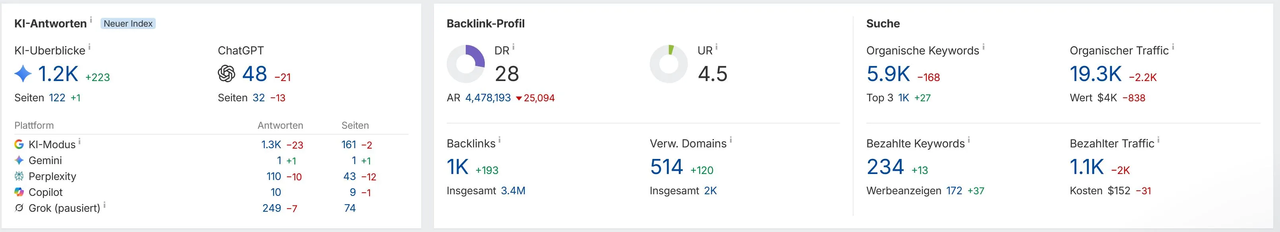This screenshot has height=232, width=1280.
Task: Open Perplexity Antworten value 110
Action: (274, 176)
